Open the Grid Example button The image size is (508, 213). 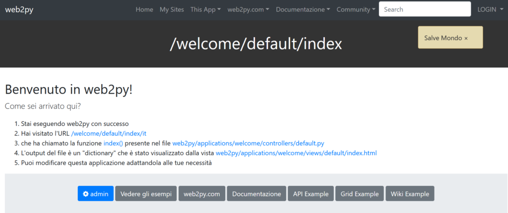click(x=360, y=194)
